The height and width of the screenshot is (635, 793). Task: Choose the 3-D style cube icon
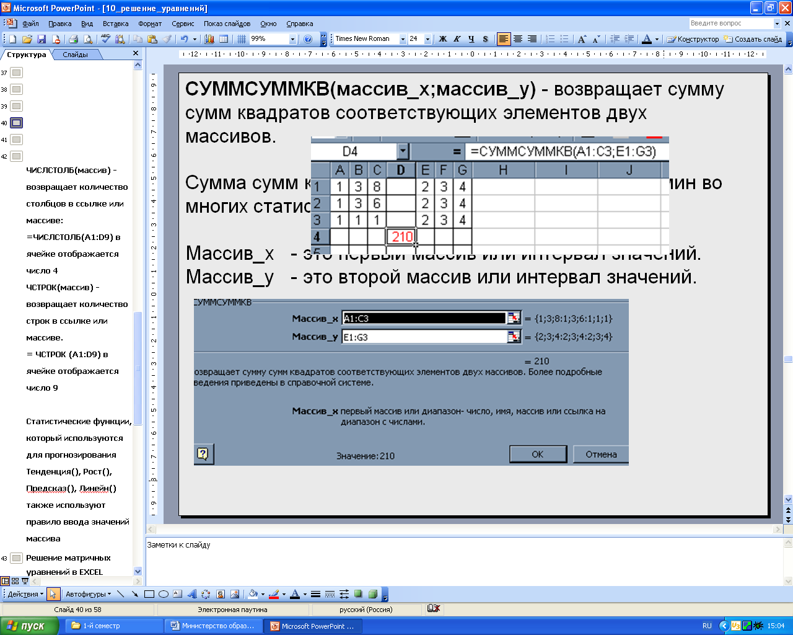[372, 594]
